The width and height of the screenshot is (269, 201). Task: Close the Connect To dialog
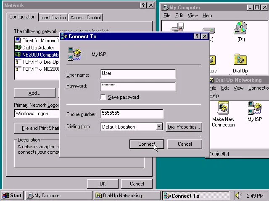205,36
